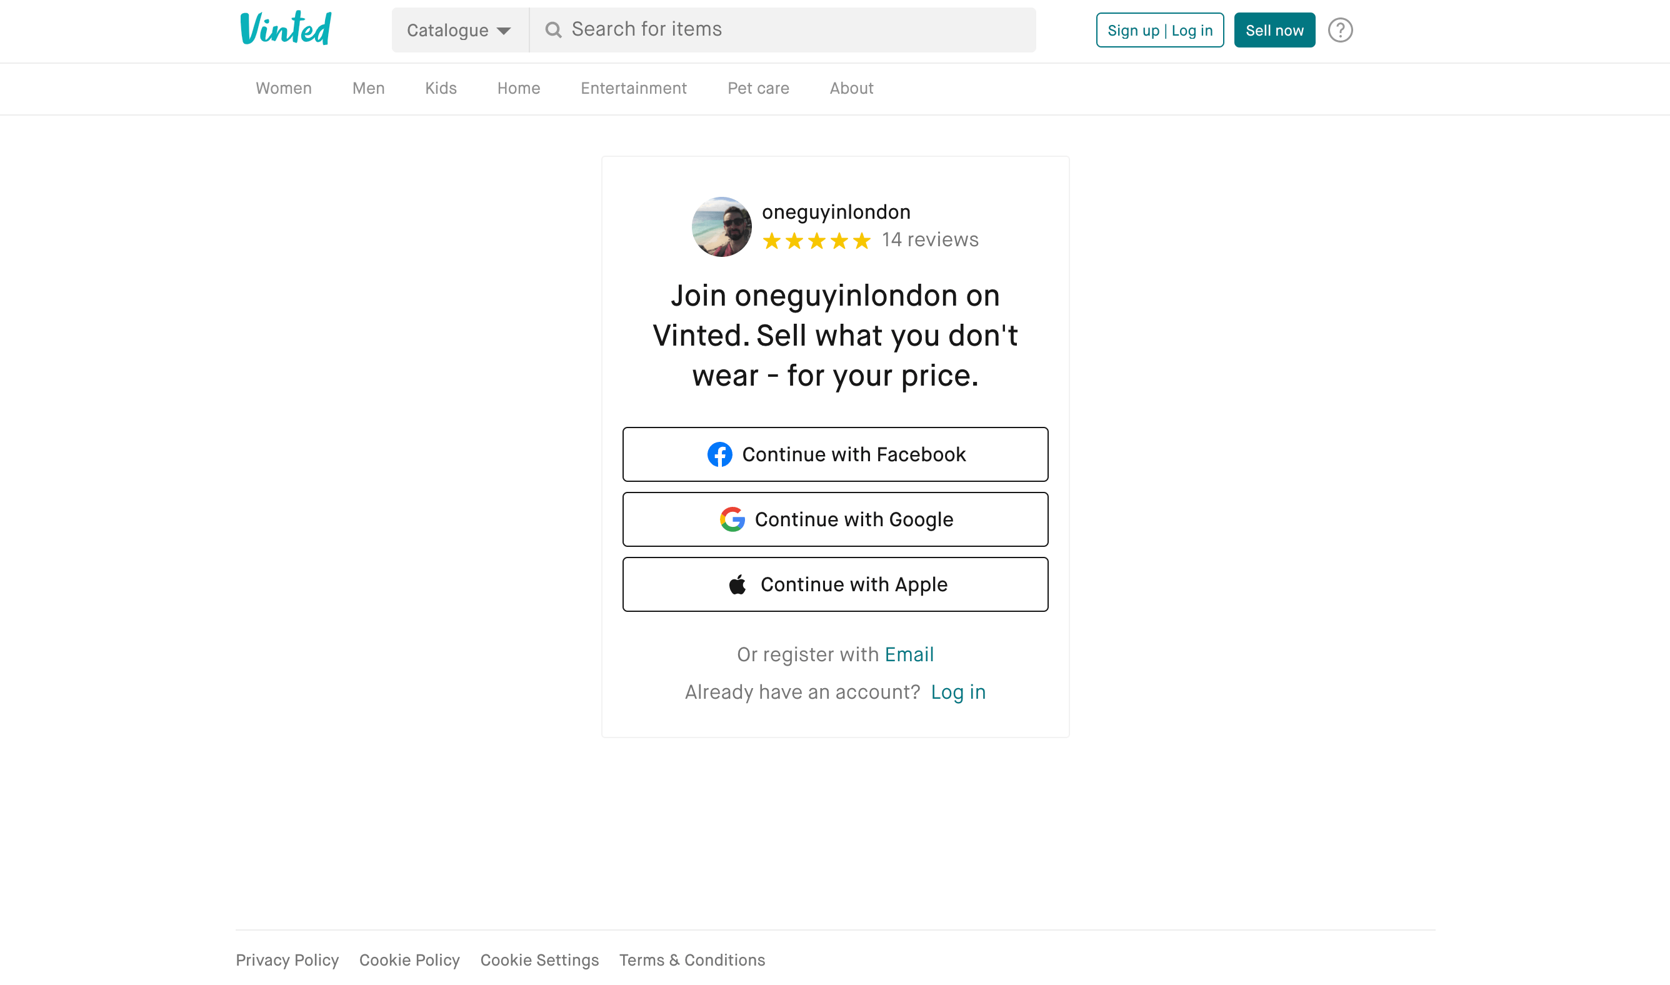Register with the Email link
The height and width of the screenshot is (985, 1670).
[x=909, y=654]
